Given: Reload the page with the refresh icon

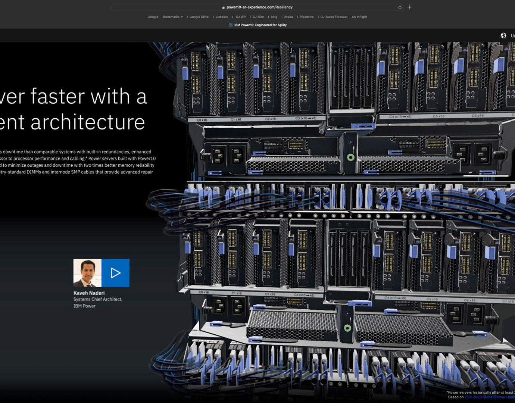Looking at the screenshot, I should tap(400, 7).
